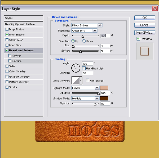Toggle the Preview checkbox
The image size is (159, 158).
click(138, 39)
